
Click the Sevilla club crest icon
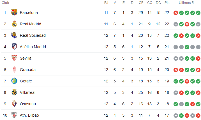pyautogui.click(x=14, y=58)
